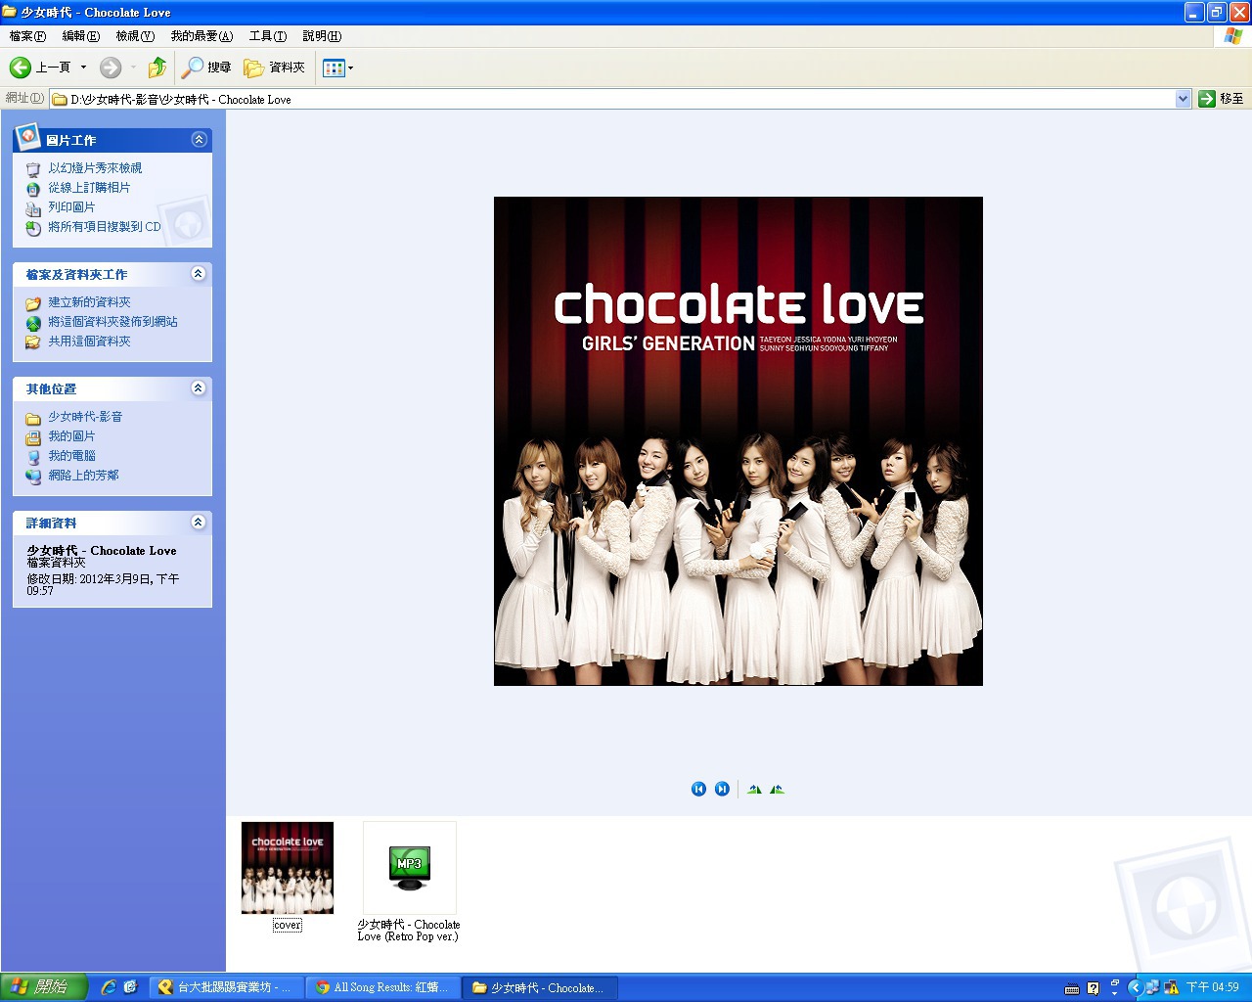1252x1002 pixels.
Task: Click the language bar help icon
Action: [x=1094, y=988]
